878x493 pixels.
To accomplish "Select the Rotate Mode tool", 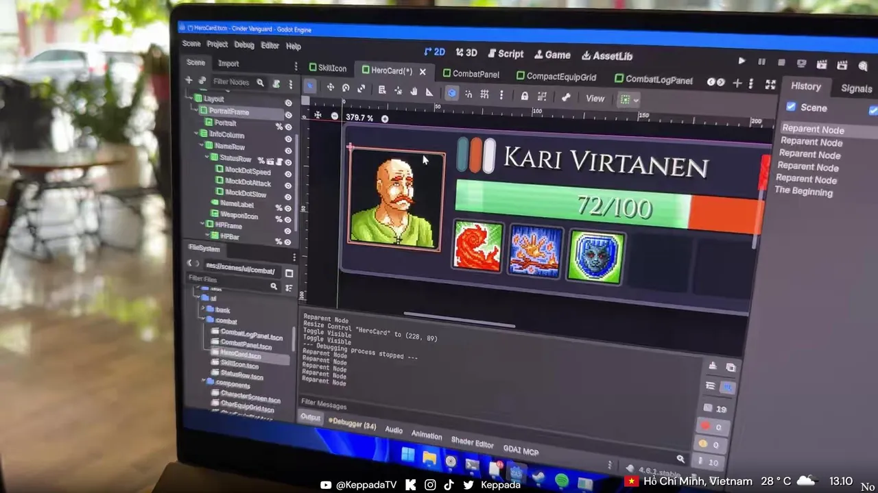I will [346, 88].
